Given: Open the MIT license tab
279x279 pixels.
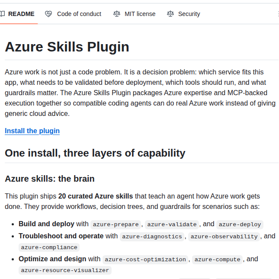Looking at the screenshot, I should 135,14.
